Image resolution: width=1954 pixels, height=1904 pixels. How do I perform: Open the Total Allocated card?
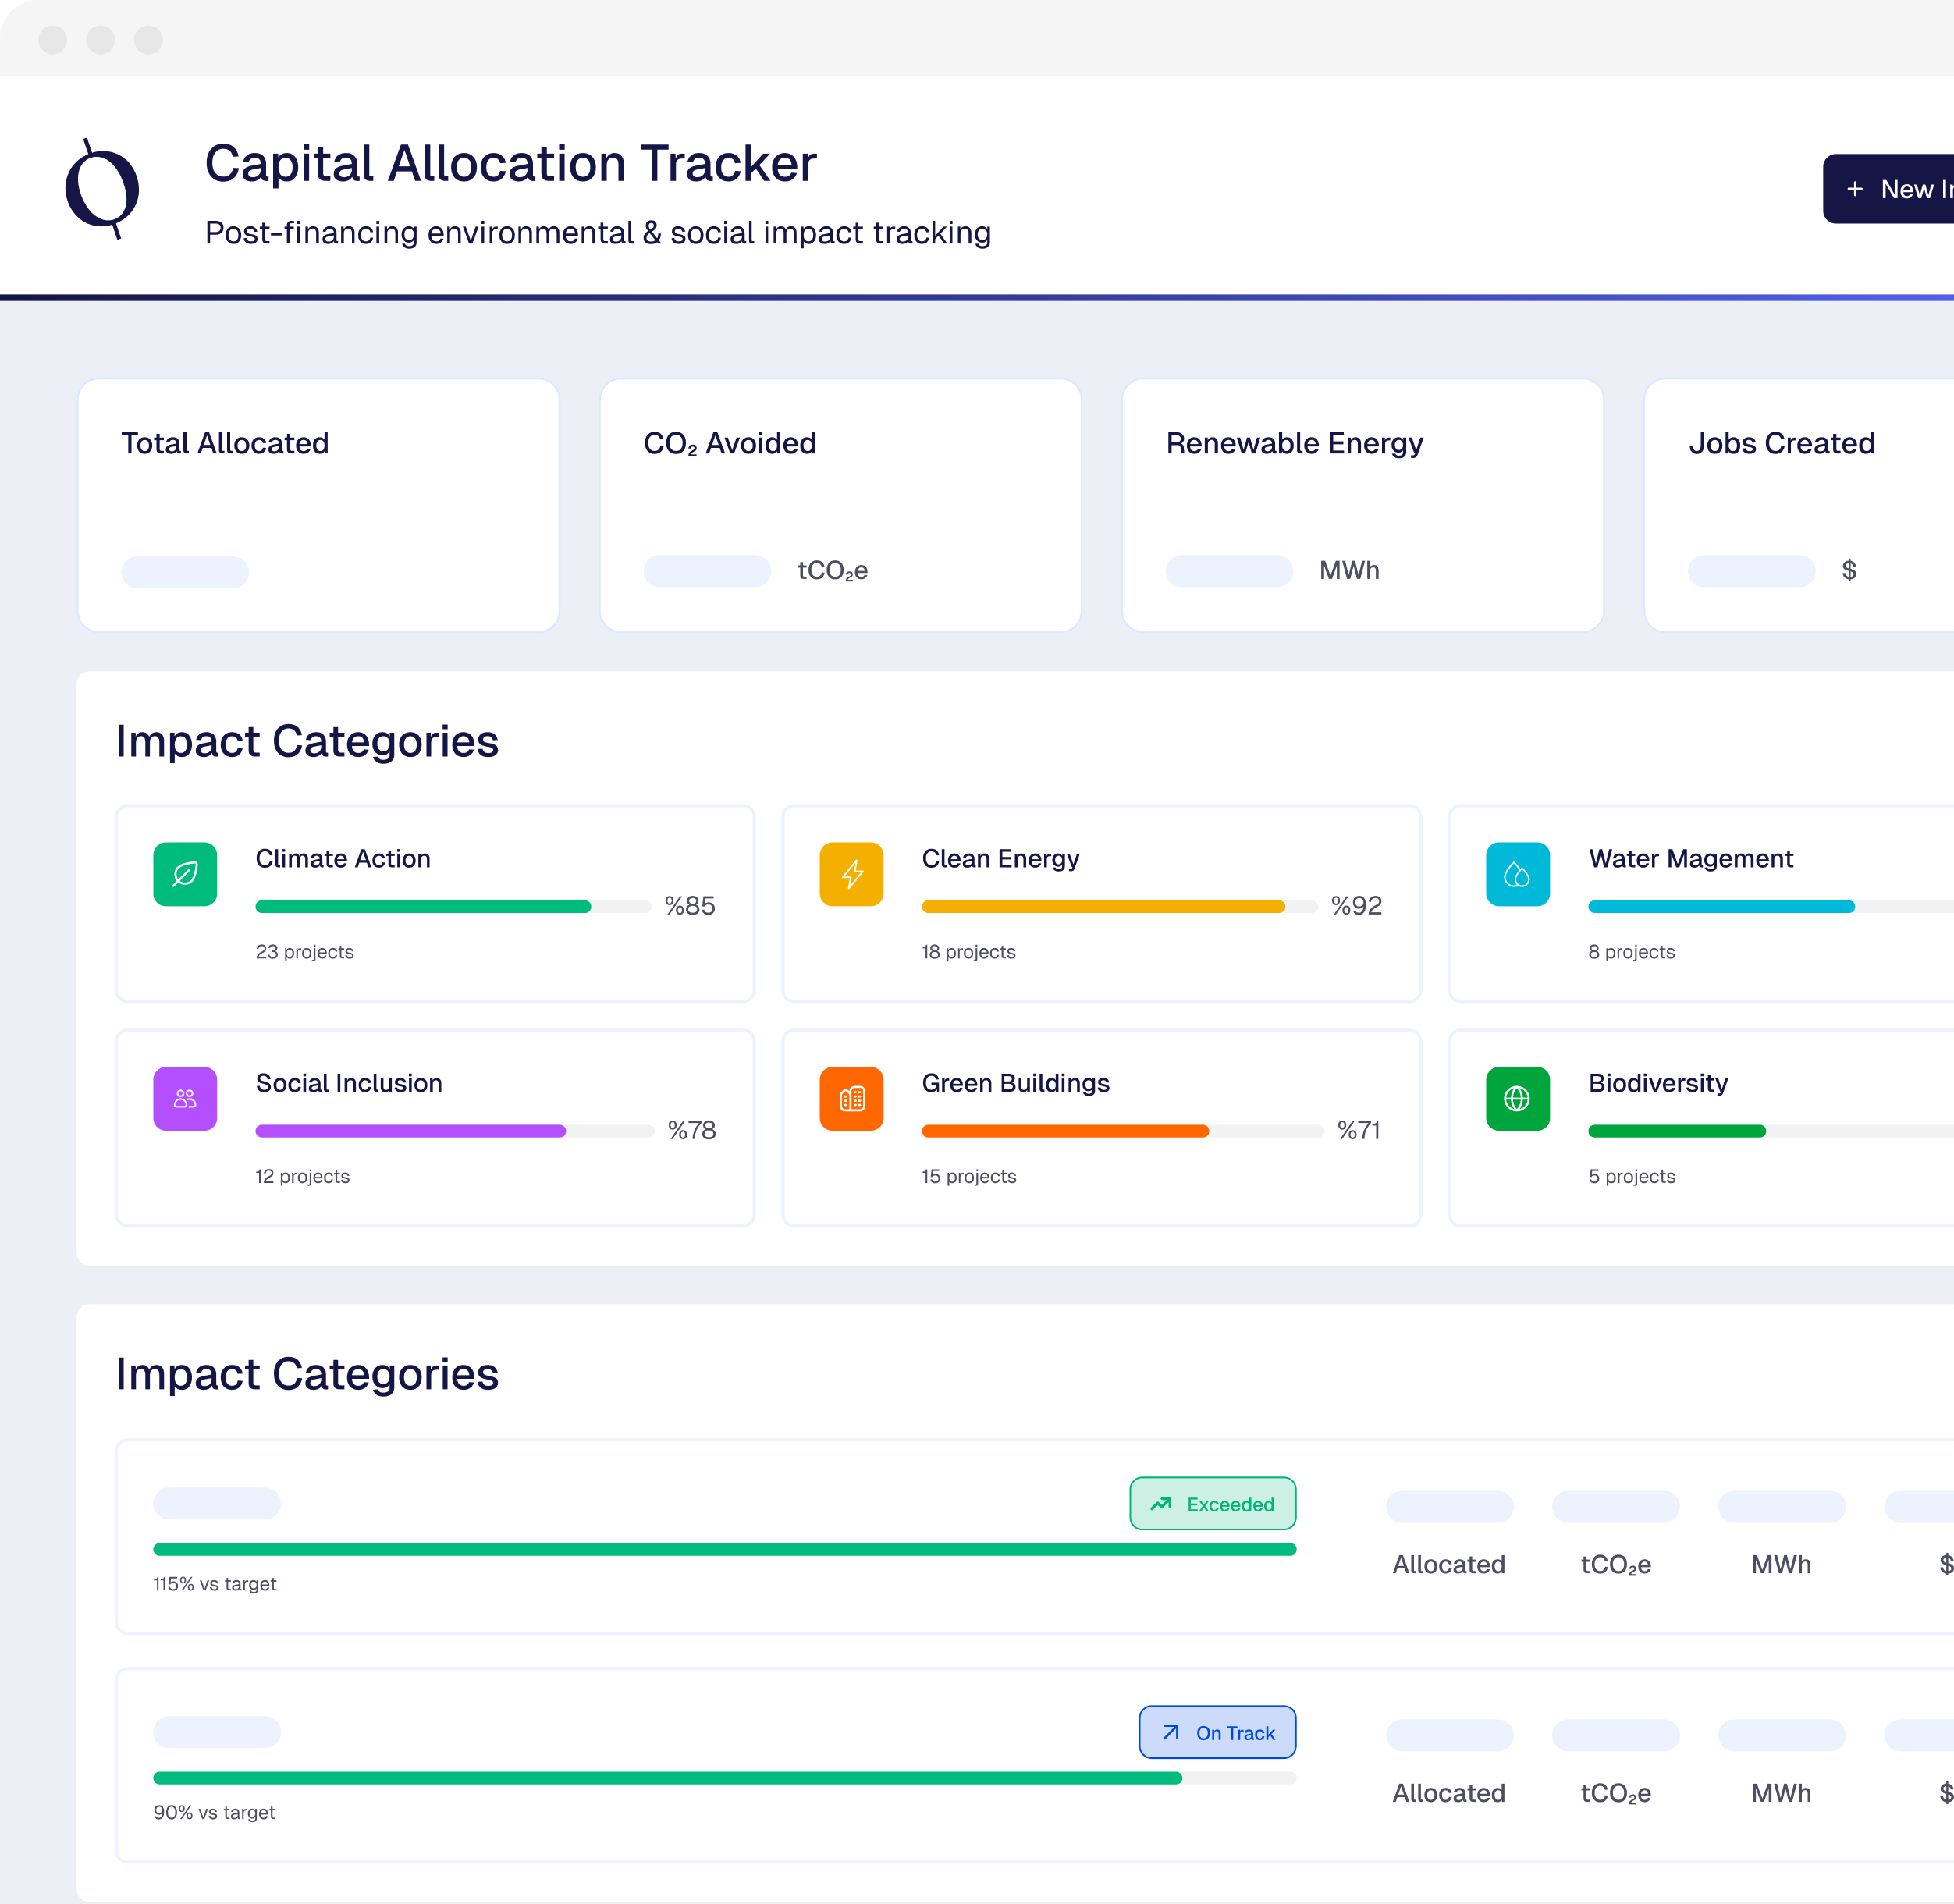pos(318,505)
